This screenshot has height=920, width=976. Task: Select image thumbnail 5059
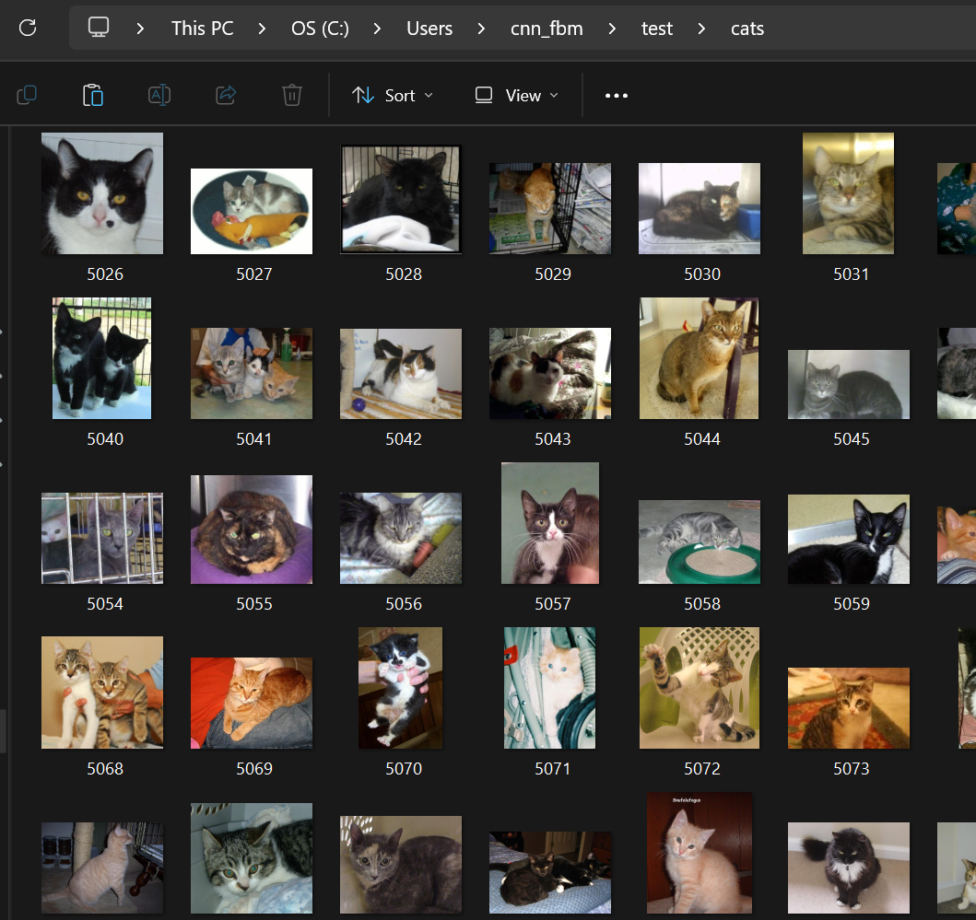coord(849,540)
